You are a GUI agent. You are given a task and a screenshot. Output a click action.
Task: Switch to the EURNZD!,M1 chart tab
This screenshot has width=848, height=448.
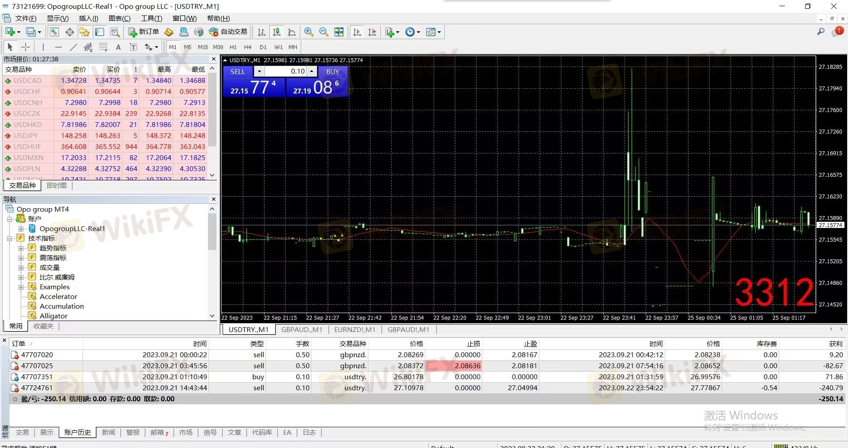(355, 329)
